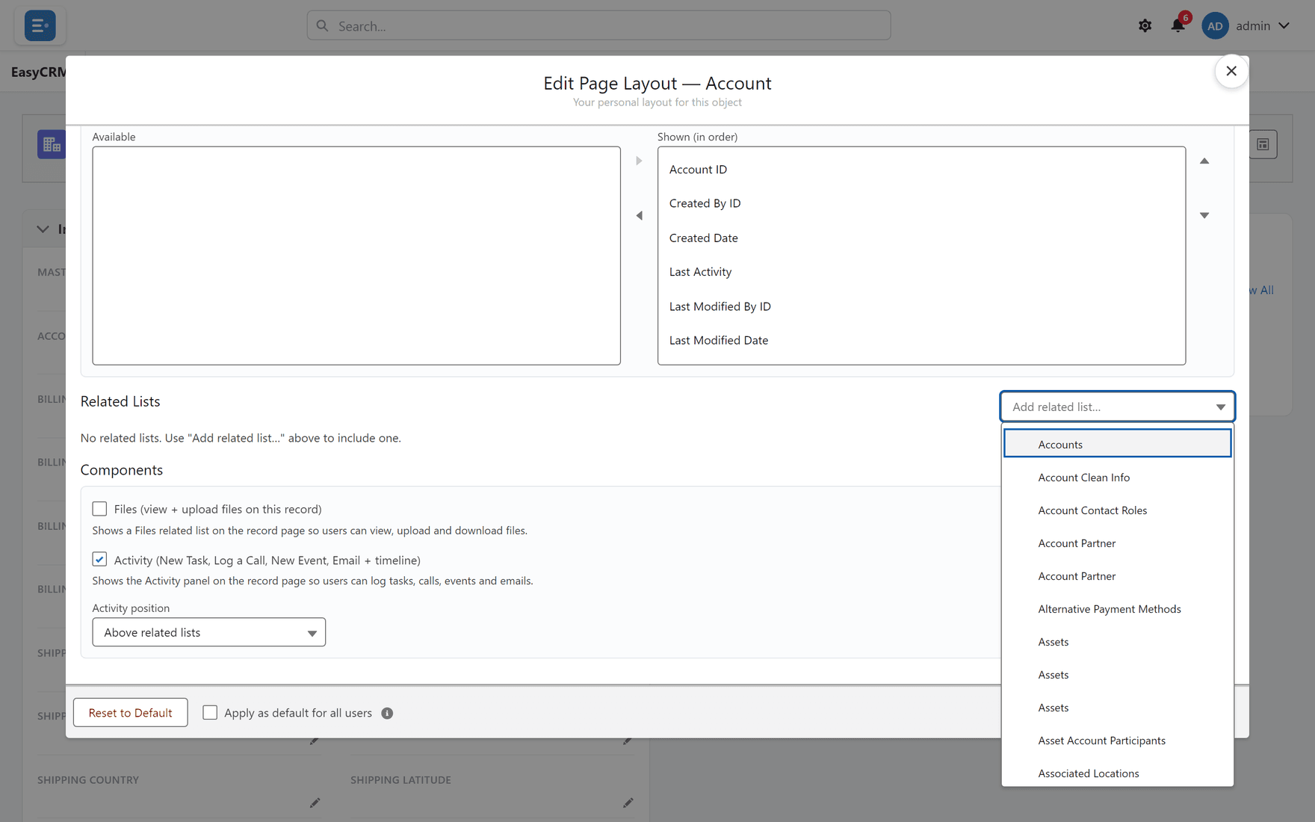Check Apply as default for all users

[210, 713]
